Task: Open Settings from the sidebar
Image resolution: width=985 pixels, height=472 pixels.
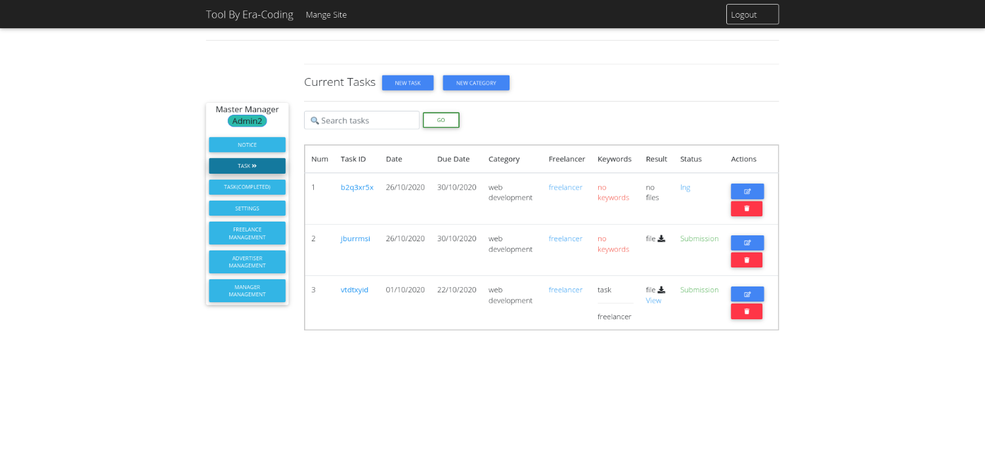Action: tap(247, 208)
